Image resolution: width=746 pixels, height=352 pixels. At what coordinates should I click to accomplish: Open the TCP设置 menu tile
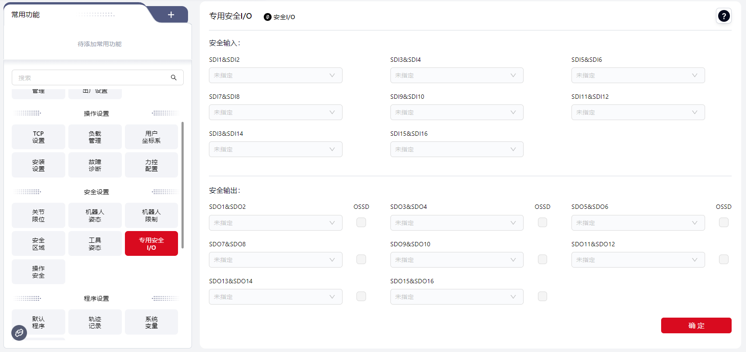pyautogui.click(x=38, y=137)
